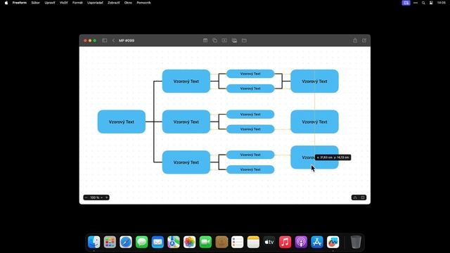The width and height of the screenshot is (450, 253).
Task: Open the Vložiť menu
Action: [x=64, y=3]
